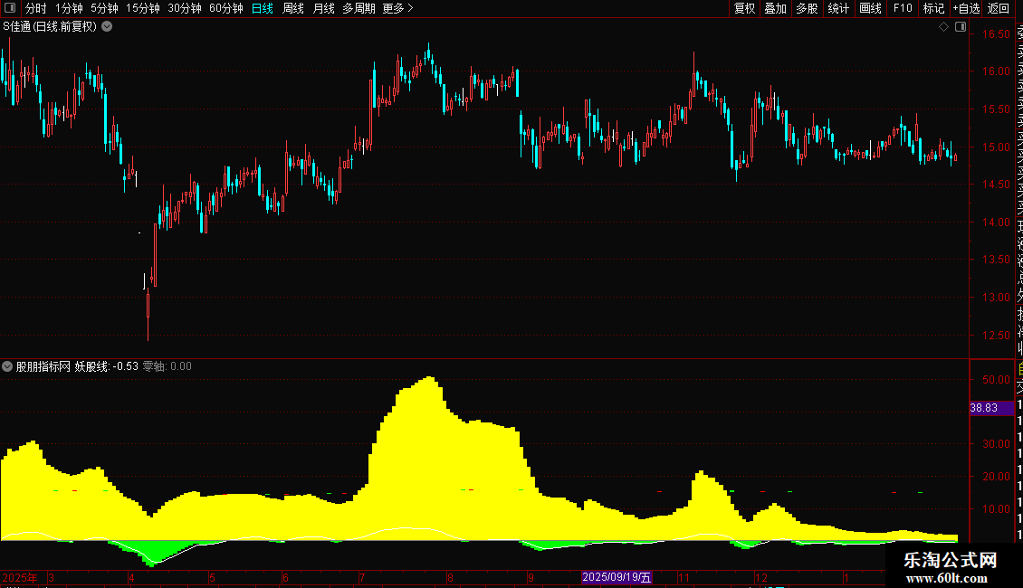Open the 画线 drawing tools

pyautogui.click(x=870, y=8)
